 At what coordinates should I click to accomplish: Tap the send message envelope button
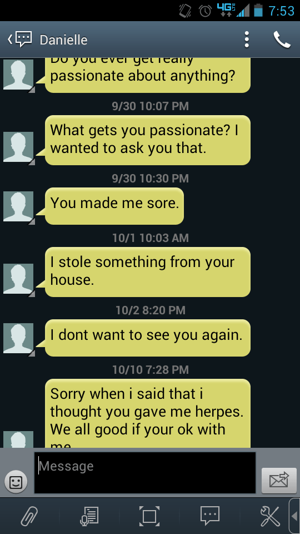pos(279,481)
